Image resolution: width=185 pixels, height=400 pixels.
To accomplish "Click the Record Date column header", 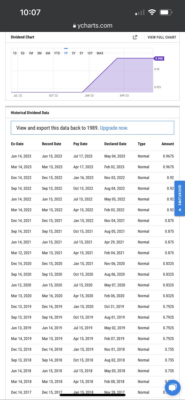I will (x=51, y=144).
